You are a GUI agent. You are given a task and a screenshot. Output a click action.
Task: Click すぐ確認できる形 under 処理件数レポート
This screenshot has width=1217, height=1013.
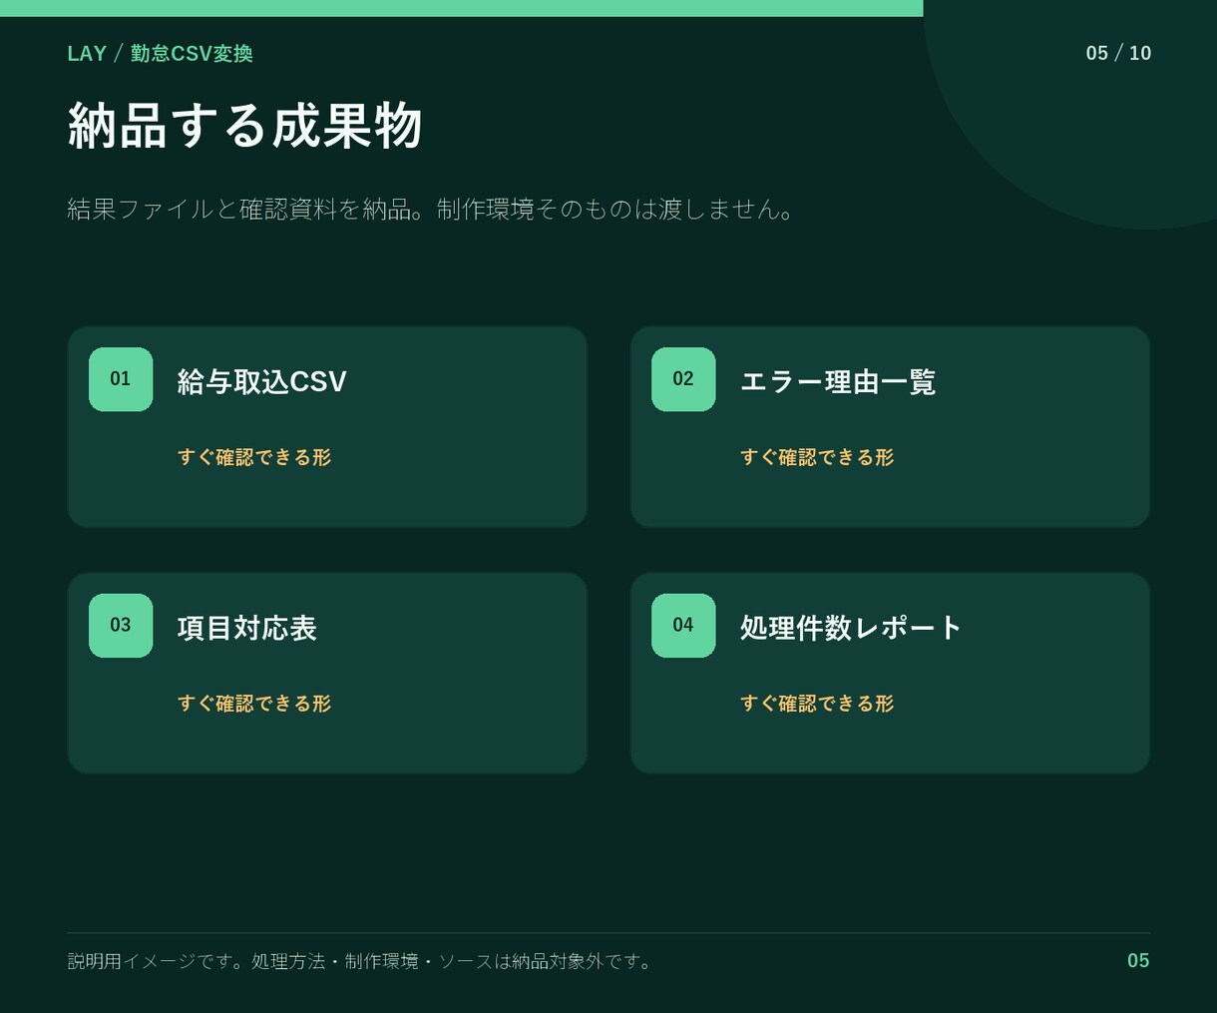pos(817,704)
